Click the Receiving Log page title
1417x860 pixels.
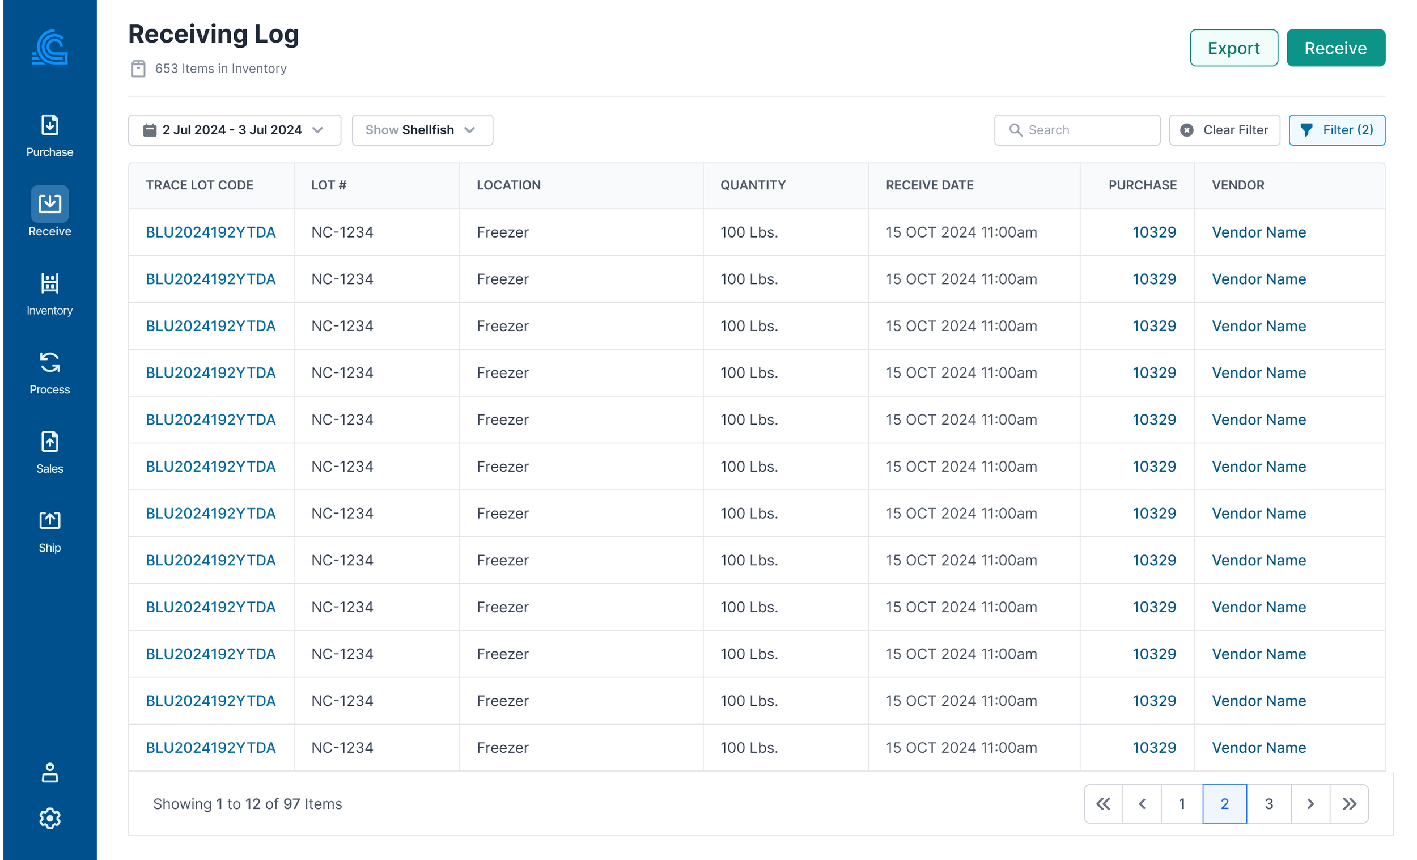[x=213, y=34]
